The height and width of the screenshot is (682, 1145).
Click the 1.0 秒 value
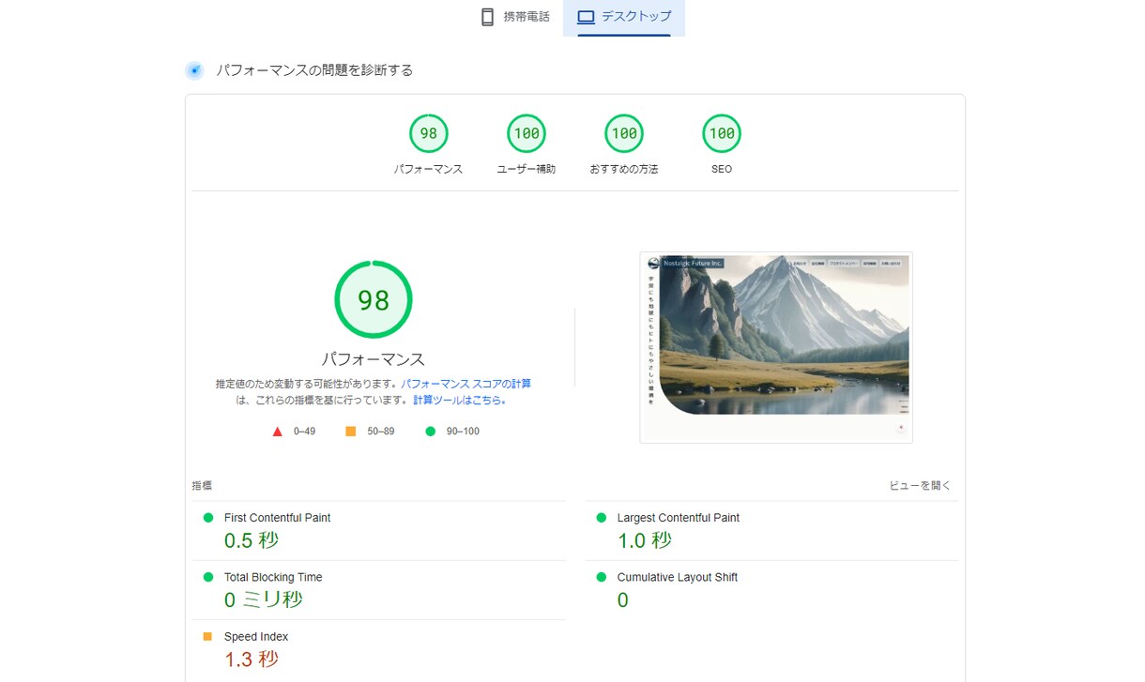pos(644,540)
